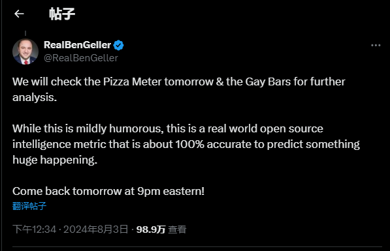Click the phrase huge happening in post
Screen dimensions: 390x251
point(54,160)
